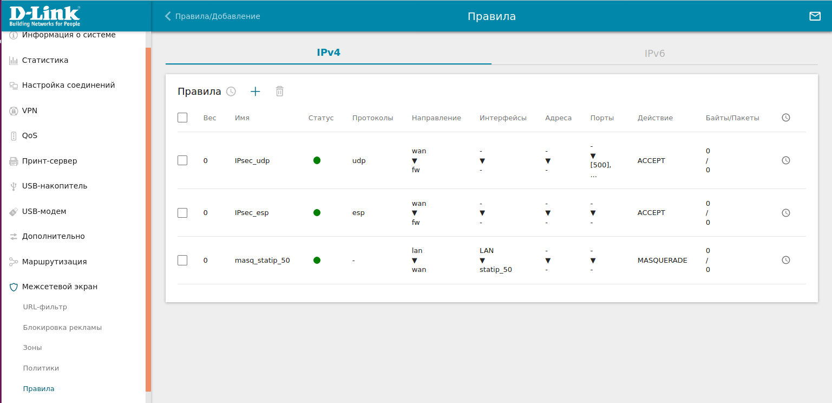Switch to the IPv6 tab
The width and height of the screenshot is (832, 403).
click(x=654, y=54)
